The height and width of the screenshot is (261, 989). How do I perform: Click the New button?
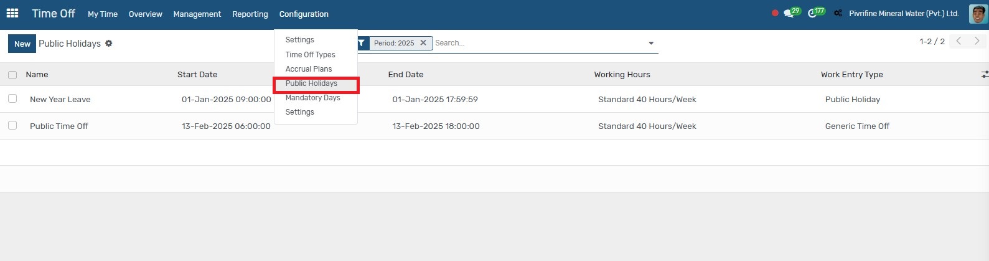click(x=22, y=44)
